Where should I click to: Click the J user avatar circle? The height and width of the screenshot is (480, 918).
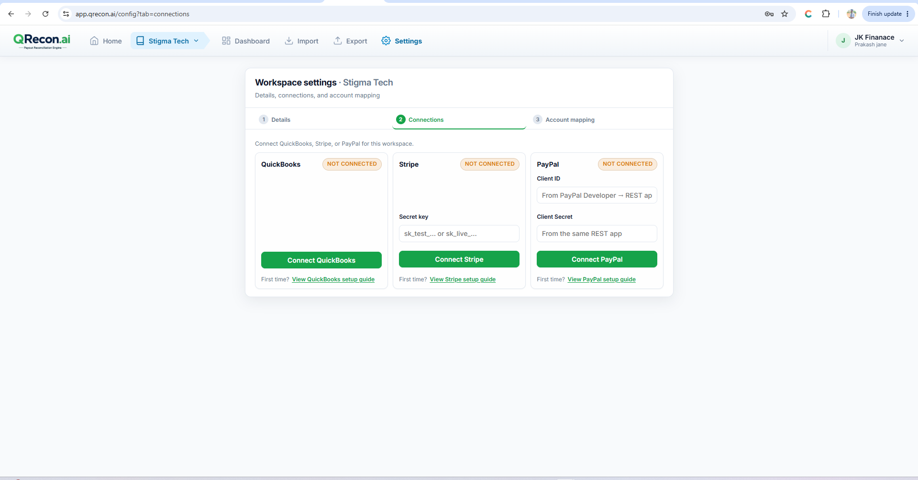(x=843, y=41)
